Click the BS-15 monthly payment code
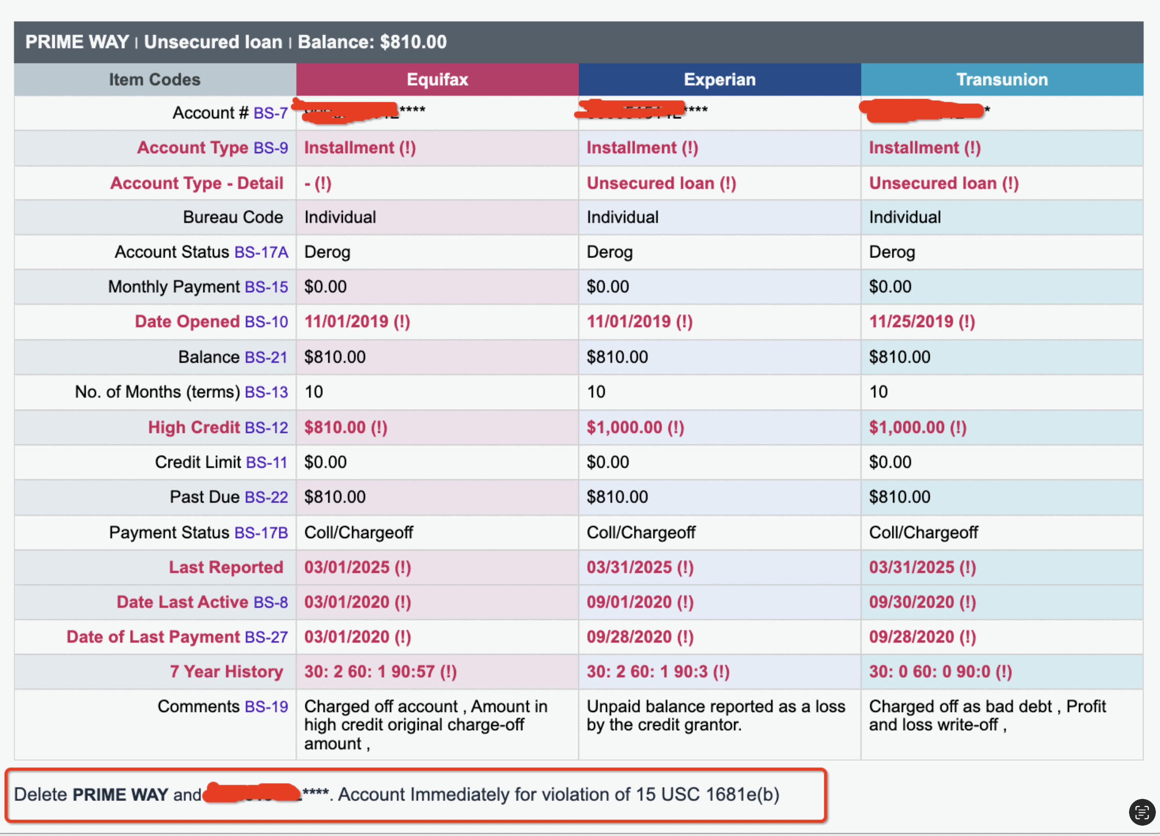 click(266, 286)
